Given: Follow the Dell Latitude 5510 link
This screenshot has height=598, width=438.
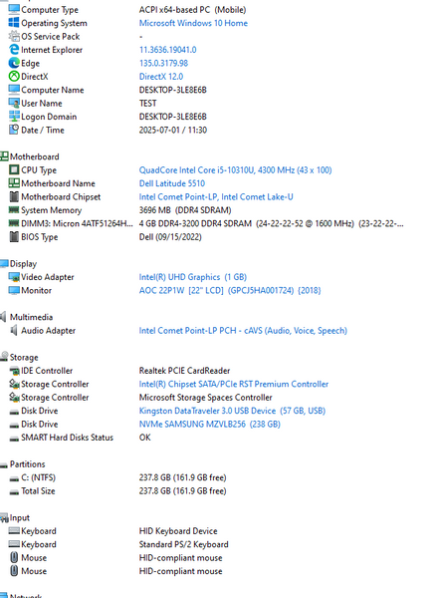Looking at the screenshot, I should 172,183.
